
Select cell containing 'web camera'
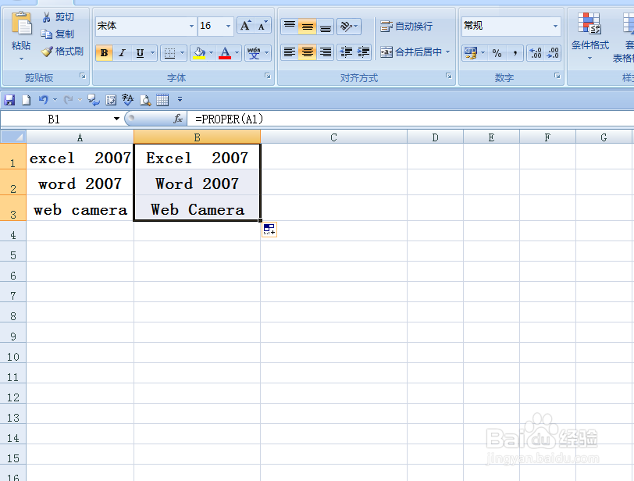80,208
